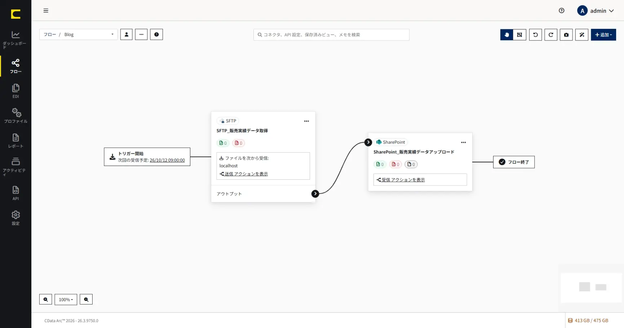624x328 pixels.
Task: Undo the last flow change
Action: click(535, 35)
